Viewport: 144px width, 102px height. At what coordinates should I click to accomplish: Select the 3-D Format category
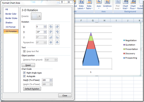click(10, 27)
